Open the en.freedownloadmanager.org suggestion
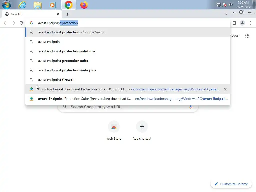This screenshot has width=256, height=192. [128, 99]
